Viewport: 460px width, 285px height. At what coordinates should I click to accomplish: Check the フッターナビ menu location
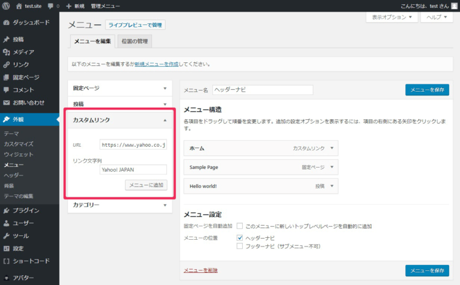[240, 246]
